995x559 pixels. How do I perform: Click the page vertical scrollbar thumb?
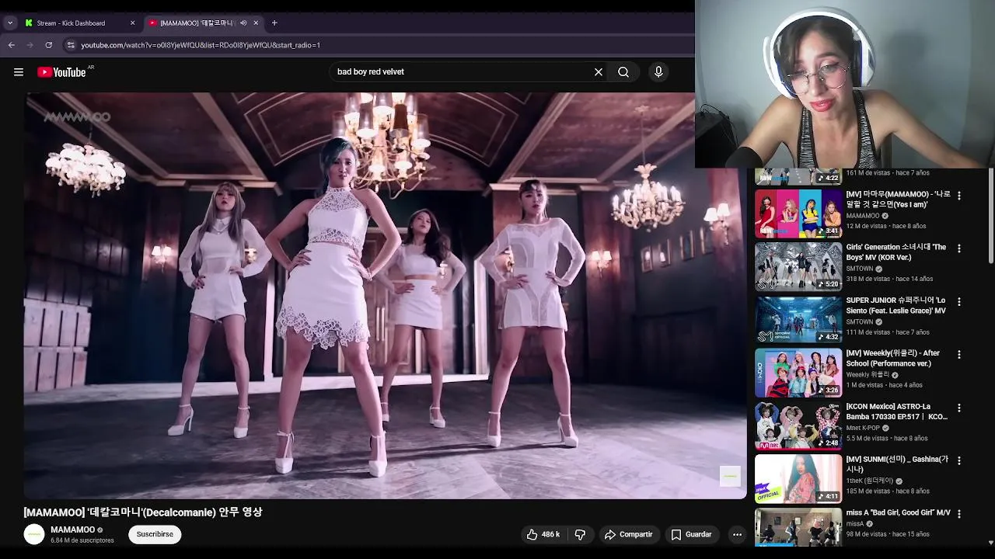click(990, 217)
